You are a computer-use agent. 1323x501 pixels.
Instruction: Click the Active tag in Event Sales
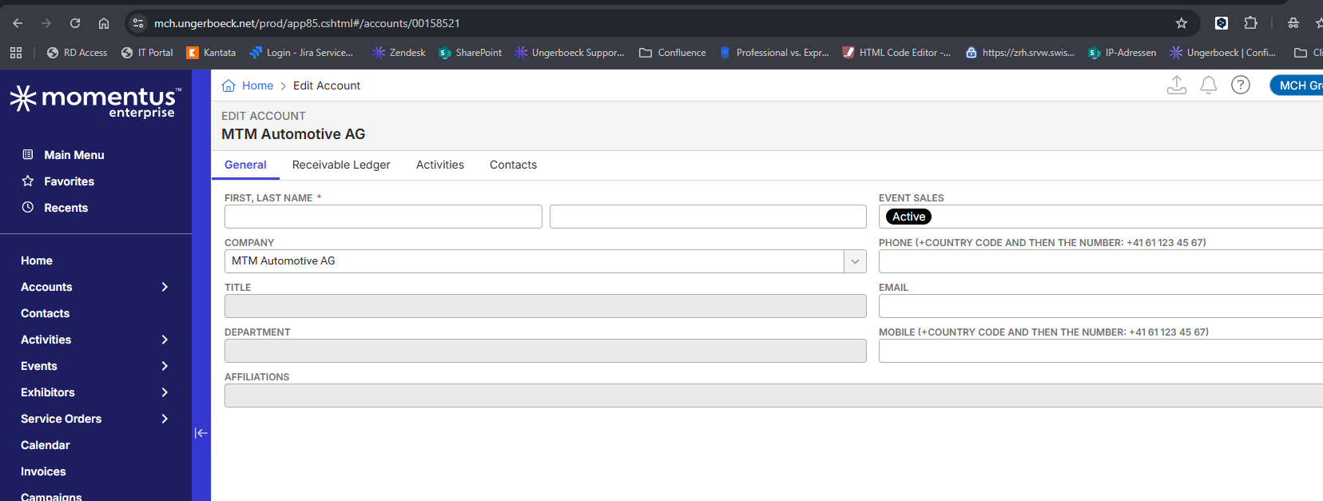(x=908, y=217)
